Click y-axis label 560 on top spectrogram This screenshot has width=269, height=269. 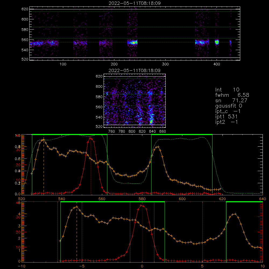click(x=25, y=40)
